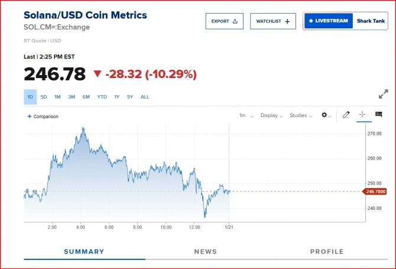
Task: Click the draw pencil tool icon
Action: [346, 115]
